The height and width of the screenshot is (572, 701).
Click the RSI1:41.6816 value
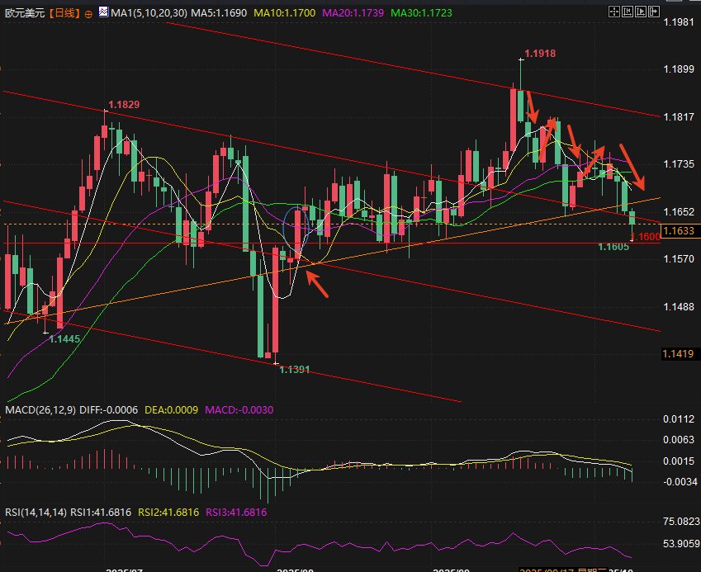101,512
